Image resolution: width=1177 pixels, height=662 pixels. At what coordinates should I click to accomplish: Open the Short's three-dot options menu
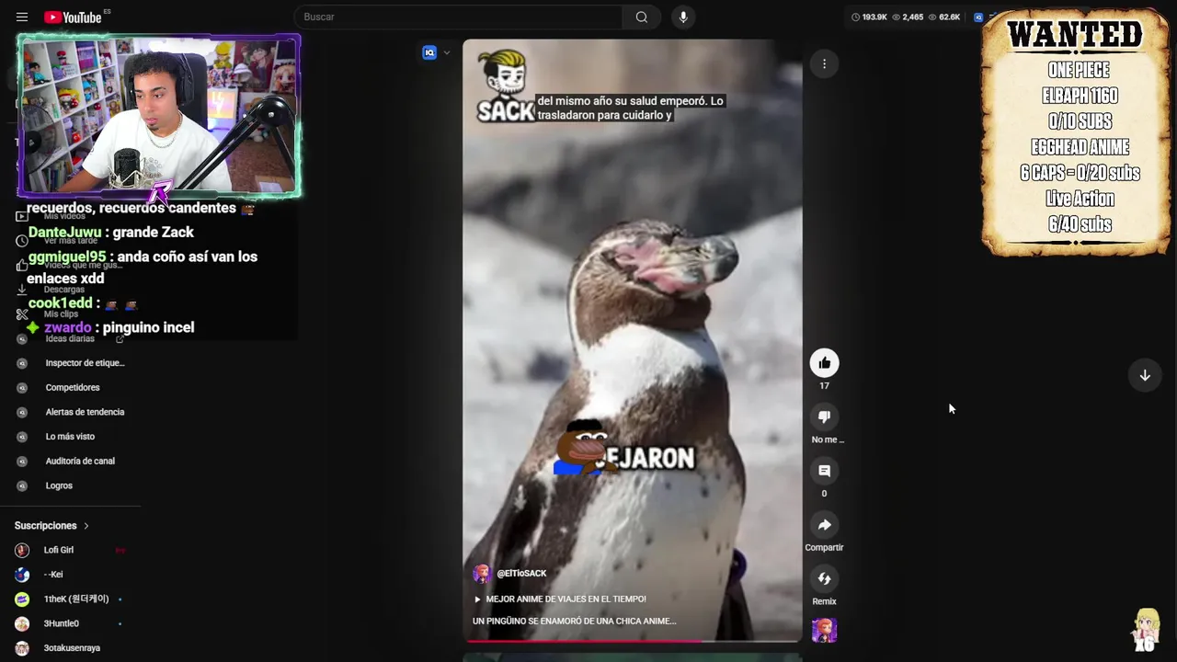824,63
